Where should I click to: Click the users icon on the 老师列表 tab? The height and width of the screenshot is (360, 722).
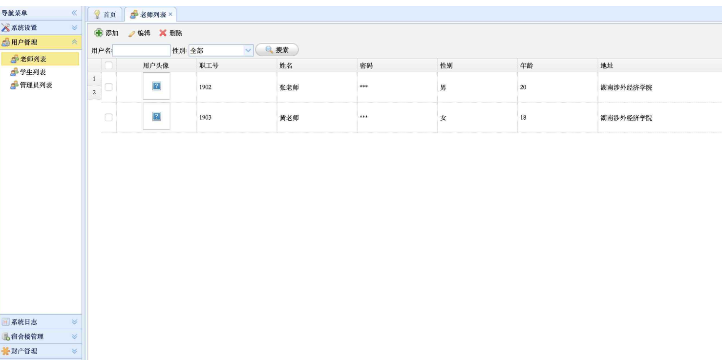pos(134,14)
